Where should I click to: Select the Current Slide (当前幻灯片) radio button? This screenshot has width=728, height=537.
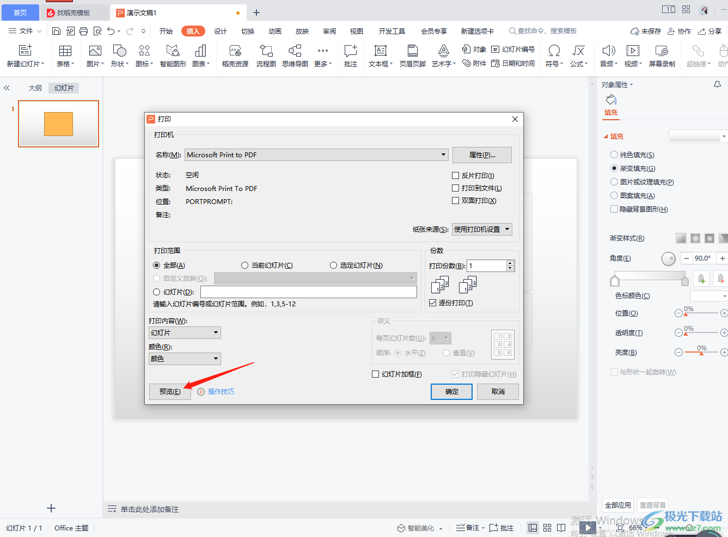click(x=245, y=266)
